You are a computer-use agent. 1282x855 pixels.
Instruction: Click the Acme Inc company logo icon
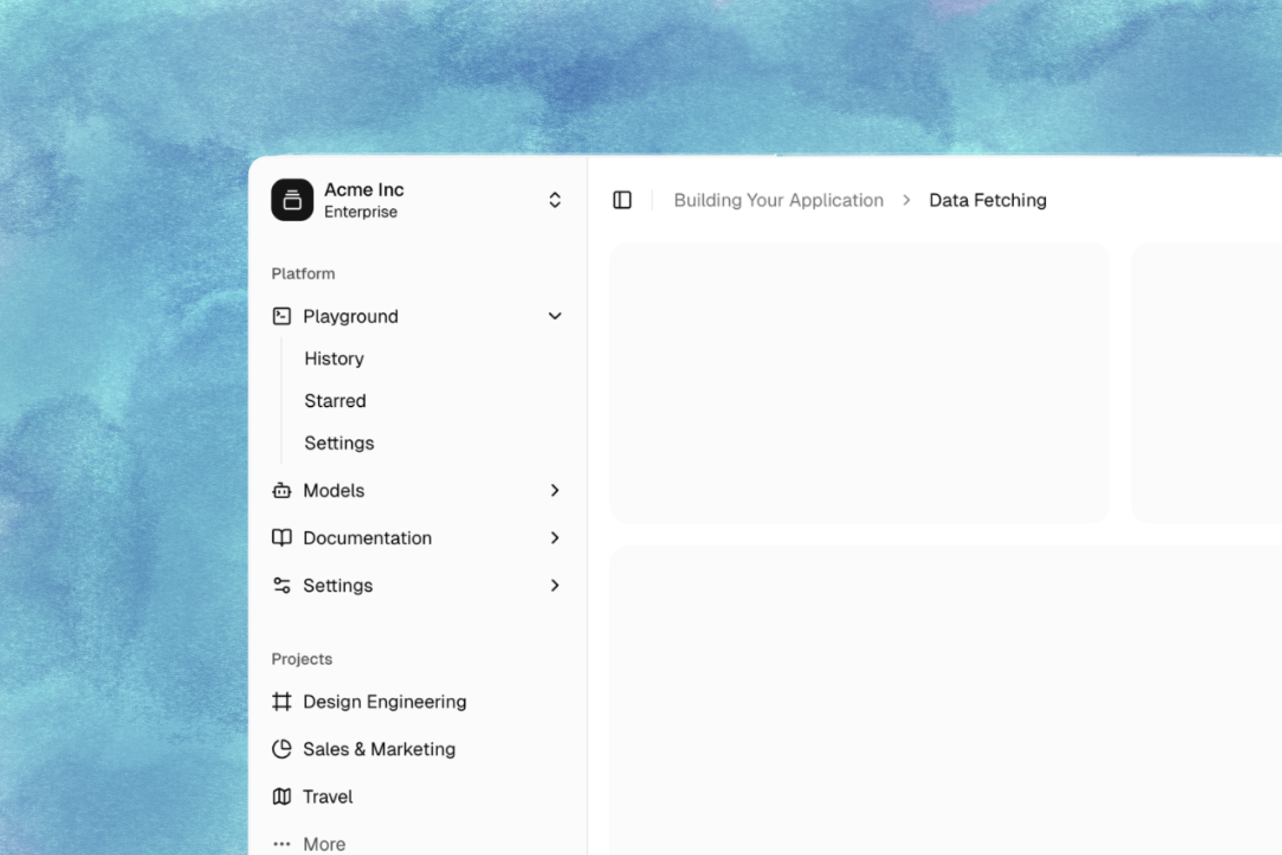coord(292,200)
